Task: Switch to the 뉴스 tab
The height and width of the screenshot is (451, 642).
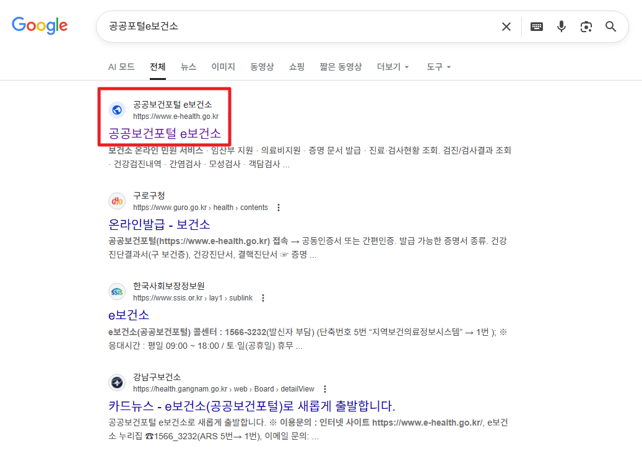Action: pos(189,66)
